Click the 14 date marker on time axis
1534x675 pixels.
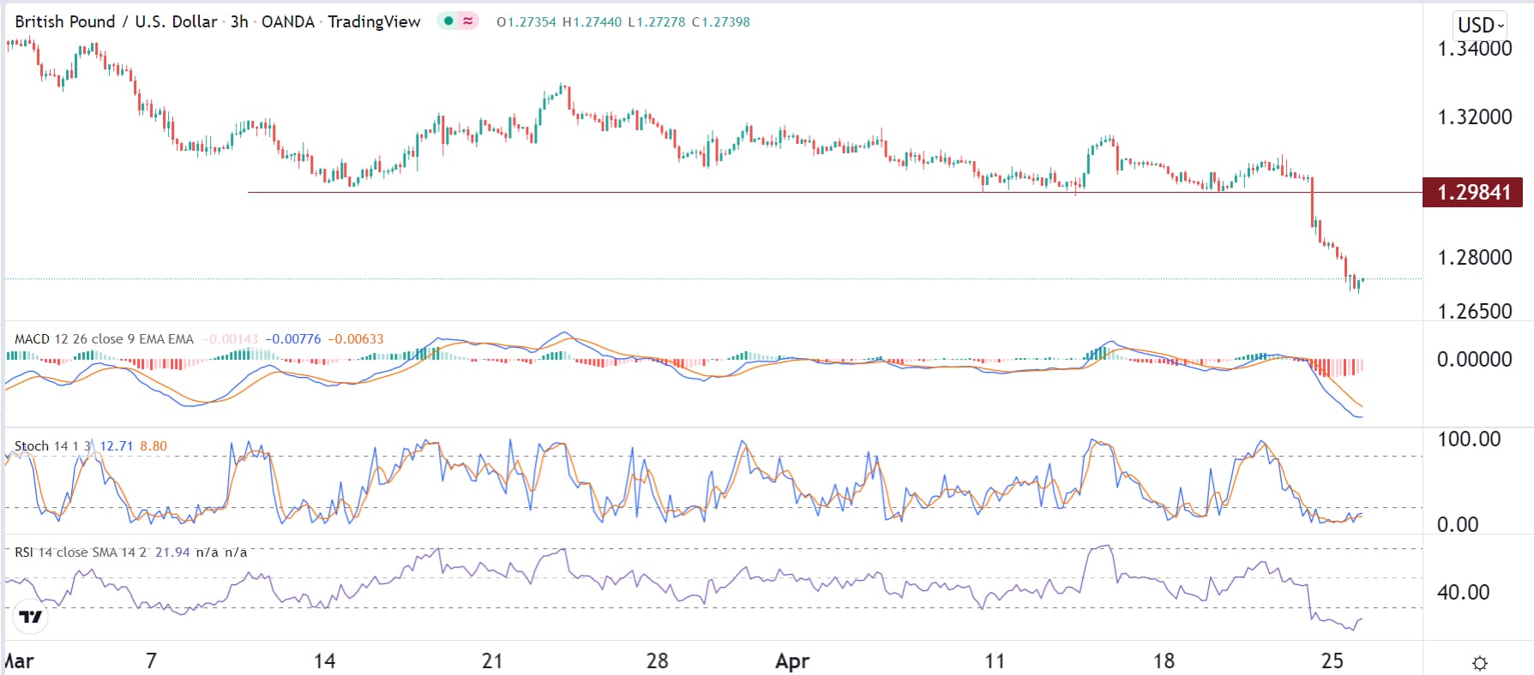324,661
